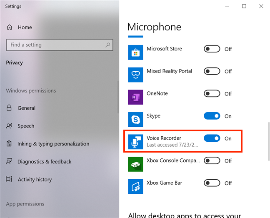The width and height of the screenshot is (270, 218).
Task: Click the Skype app name
Action: click(153, 116)
